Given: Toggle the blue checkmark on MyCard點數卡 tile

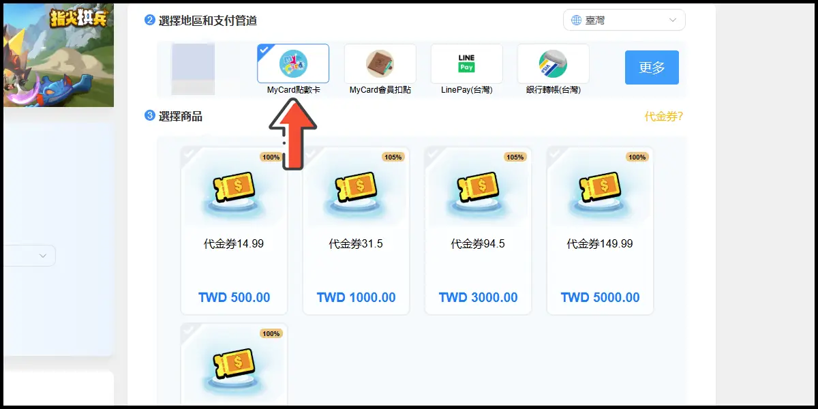Looking at the screenshot, I should (264, 51).
